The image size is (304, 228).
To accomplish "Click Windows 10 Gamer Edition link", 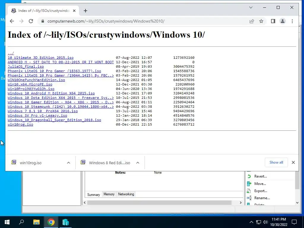I will pyautogui.click(x=61, y=102).
